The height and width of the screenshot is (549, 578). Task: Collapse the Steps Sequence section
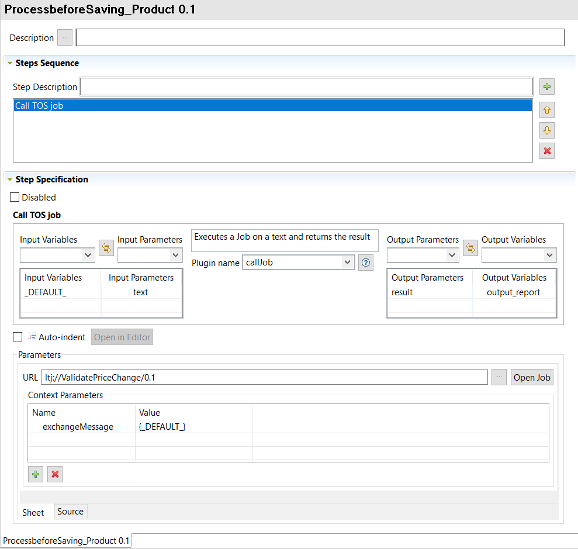(10, 63)
